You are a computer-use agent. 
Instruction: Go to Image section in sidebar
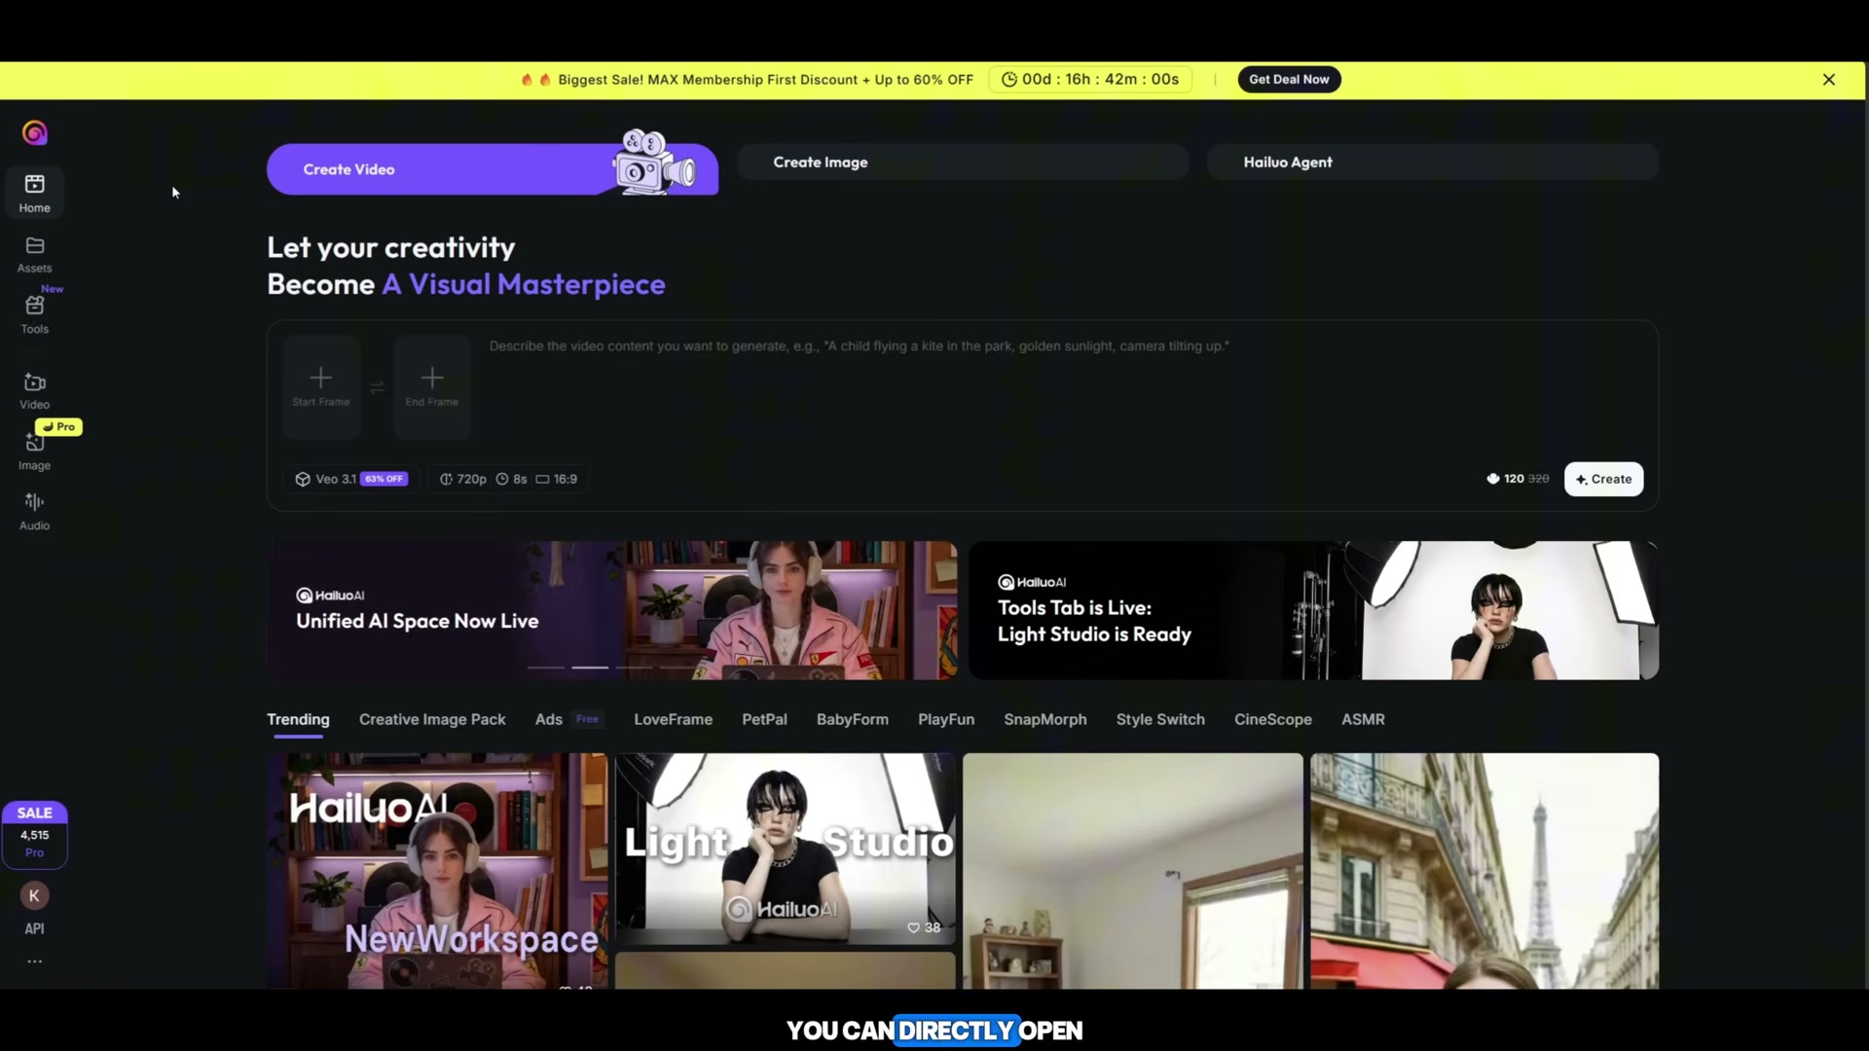[34, 452]
